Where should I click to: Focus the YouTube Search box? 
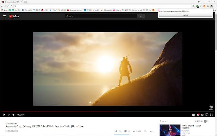tap(101, 16)
